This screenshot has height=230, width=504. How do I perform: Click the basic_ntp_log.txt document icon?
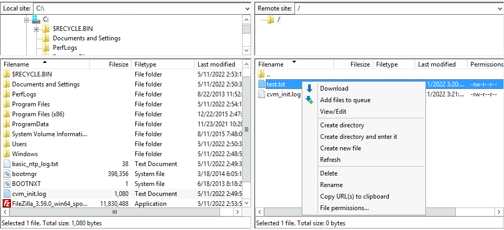(x=7, y=164)
